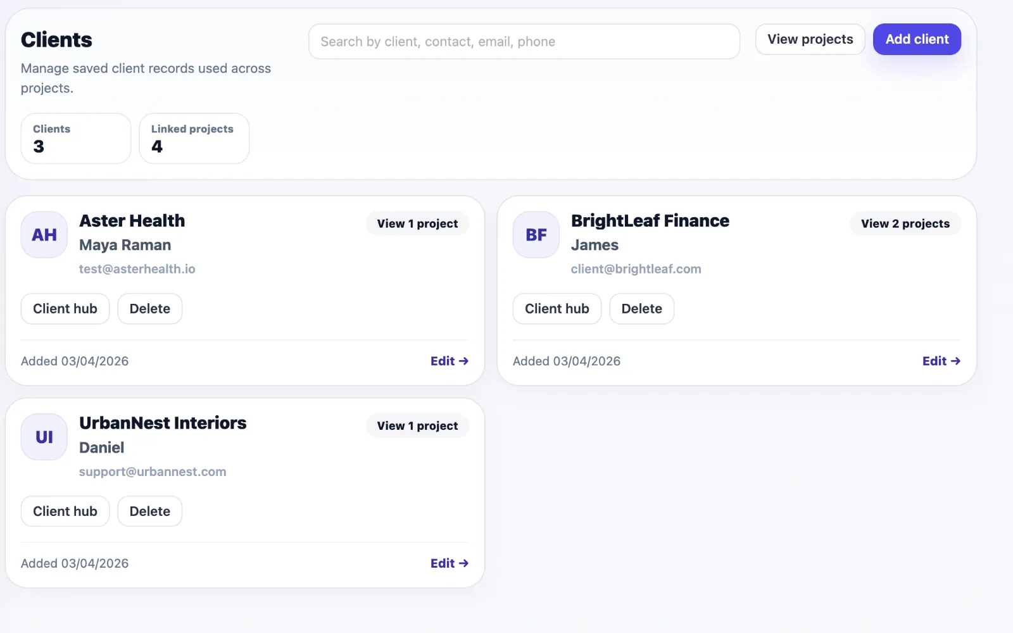The height and width of the screenshot is (633, 1013).
Task: View 1 project for UrbanNest Interiors
Action: pyautogui.click(x=417, y=426)
